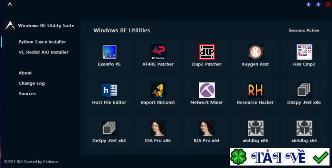Open the Network Miner icon
Viewport: 332px width, 168px height.
click(x=207, y=90)
